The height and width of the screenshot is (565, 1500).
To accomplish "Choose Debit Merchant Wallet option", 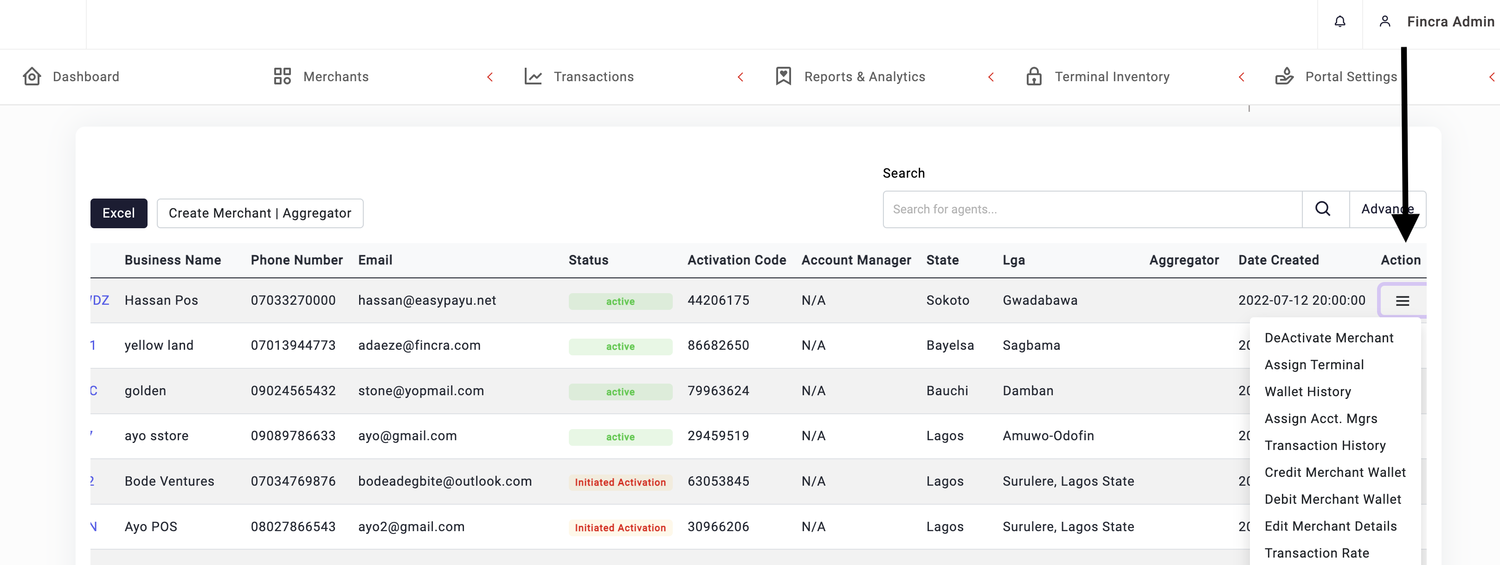I will pyautogui.click(x=1333, y=499).
